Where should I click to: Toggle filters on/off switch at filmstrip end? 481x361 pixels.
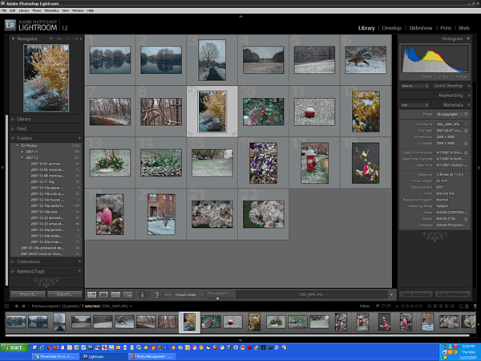(475, 306)
